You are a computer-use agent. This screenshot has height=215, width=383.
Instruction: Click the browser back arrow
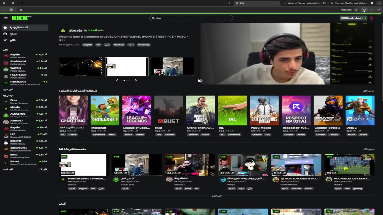[379, 10]
